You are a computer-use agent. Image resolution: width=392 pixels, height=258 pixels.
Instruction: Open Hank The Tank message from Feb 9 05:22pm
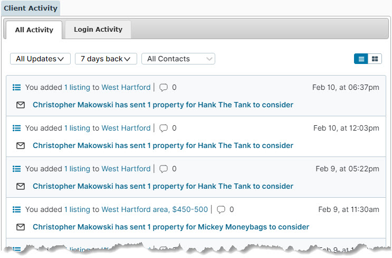[163, 186]
